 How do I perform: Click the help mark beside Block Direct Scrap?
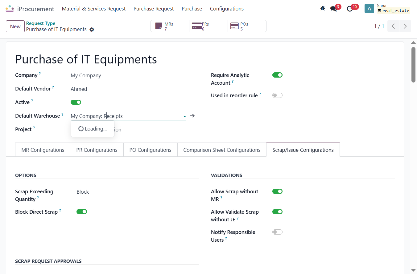pos(60,211)
